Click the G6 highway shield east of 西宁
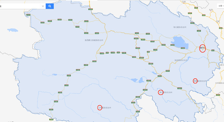 (x=213, y=50)
